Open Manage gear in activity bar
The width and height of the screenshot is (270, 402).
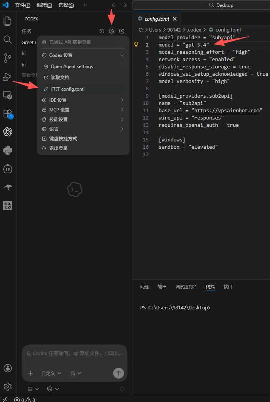point(8,386)
